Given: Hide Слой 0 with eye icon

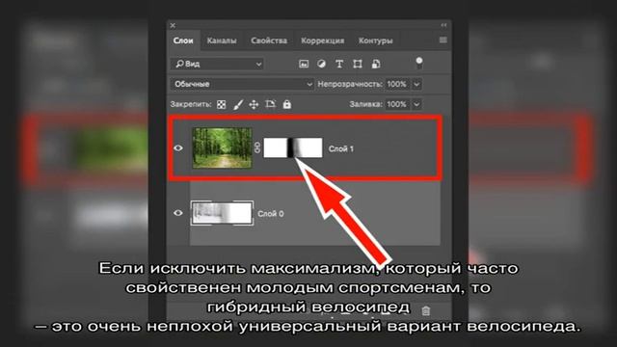Looking at the screenshot, I should point(178,213).
